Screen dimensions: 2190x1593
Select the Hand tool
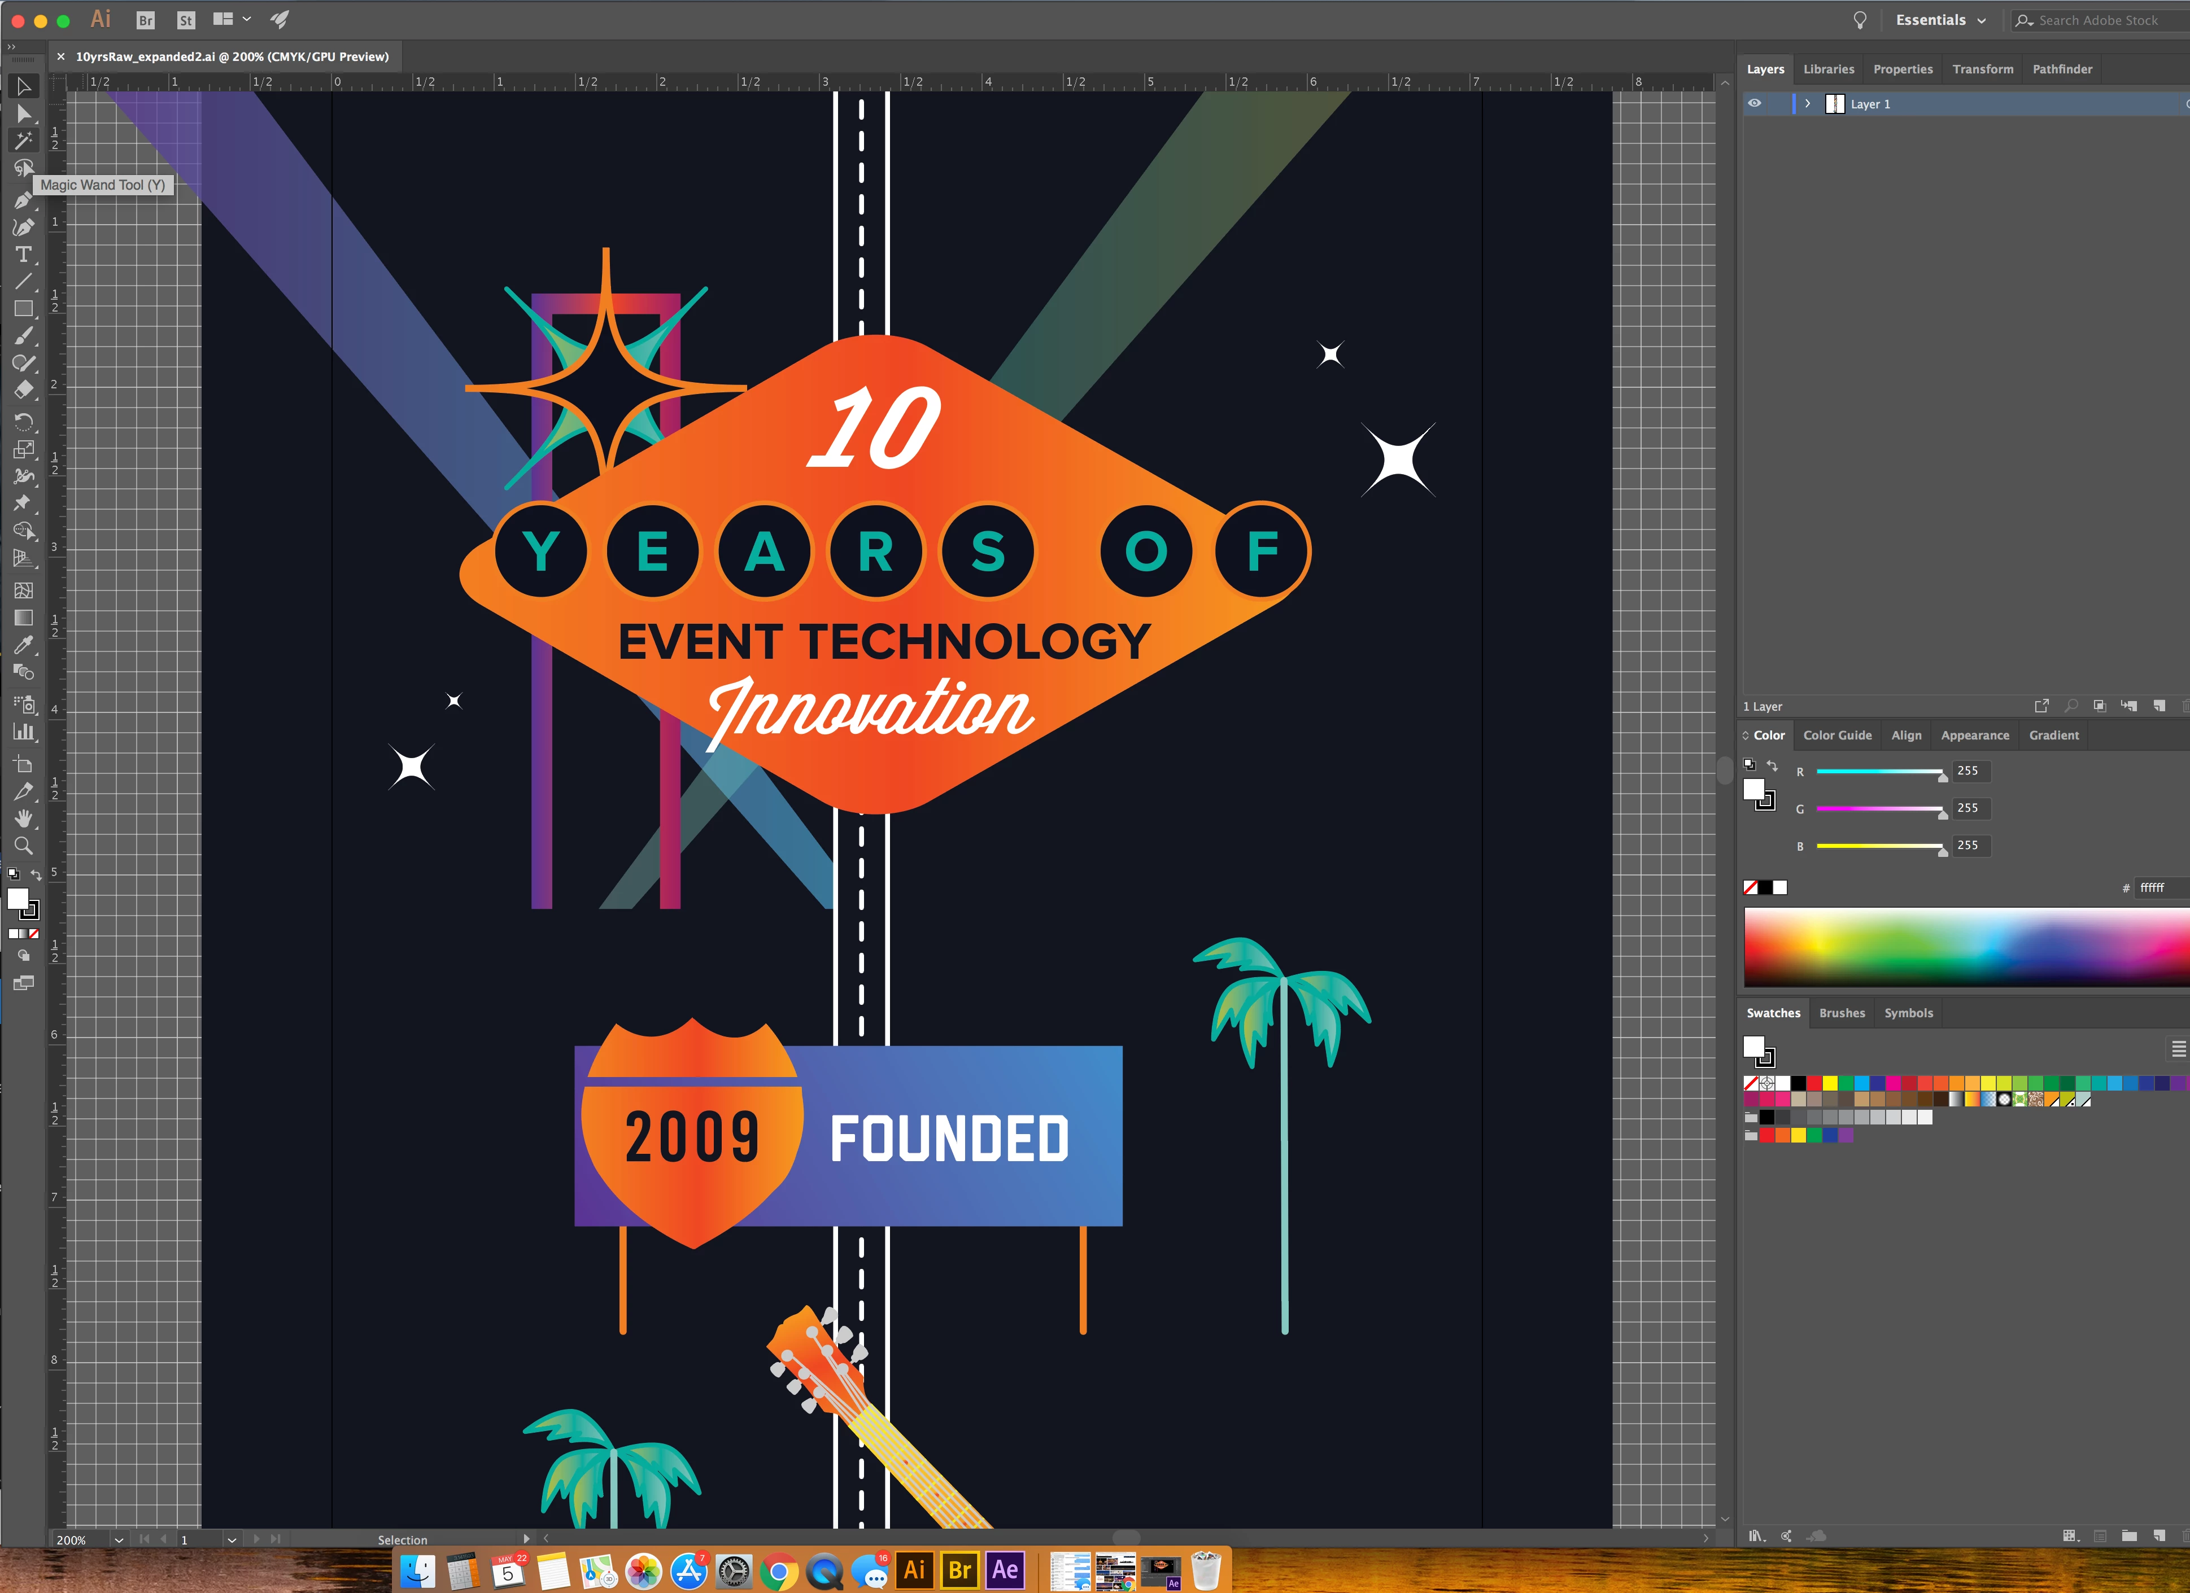point(23,819)
